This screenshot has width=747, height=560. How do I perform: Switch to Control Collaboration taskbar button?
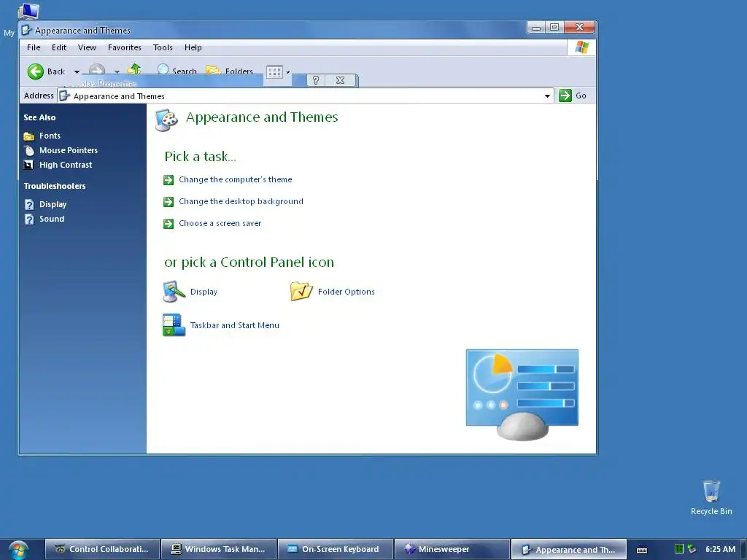(x=103, y=549)
